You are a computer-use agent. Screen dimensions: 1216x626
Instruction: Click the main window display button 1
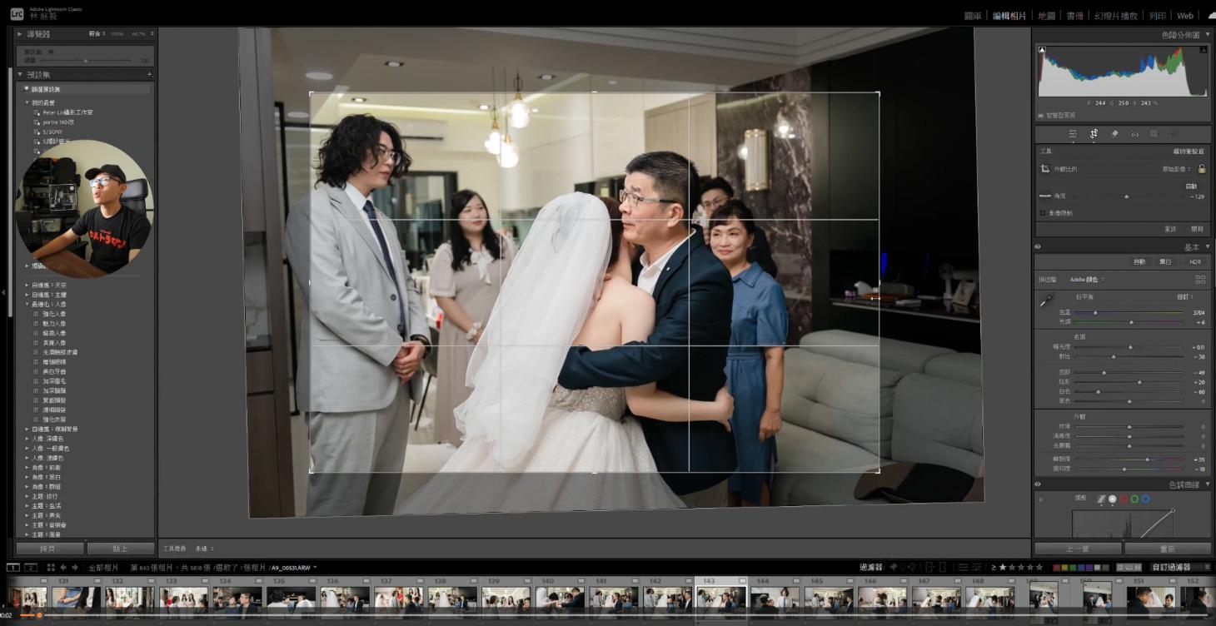13,568
